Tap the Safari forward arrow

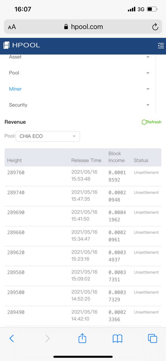pos(47,338)
